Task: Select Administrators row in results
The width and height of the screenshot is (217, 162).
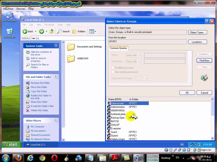Action: tap(128, 107)
